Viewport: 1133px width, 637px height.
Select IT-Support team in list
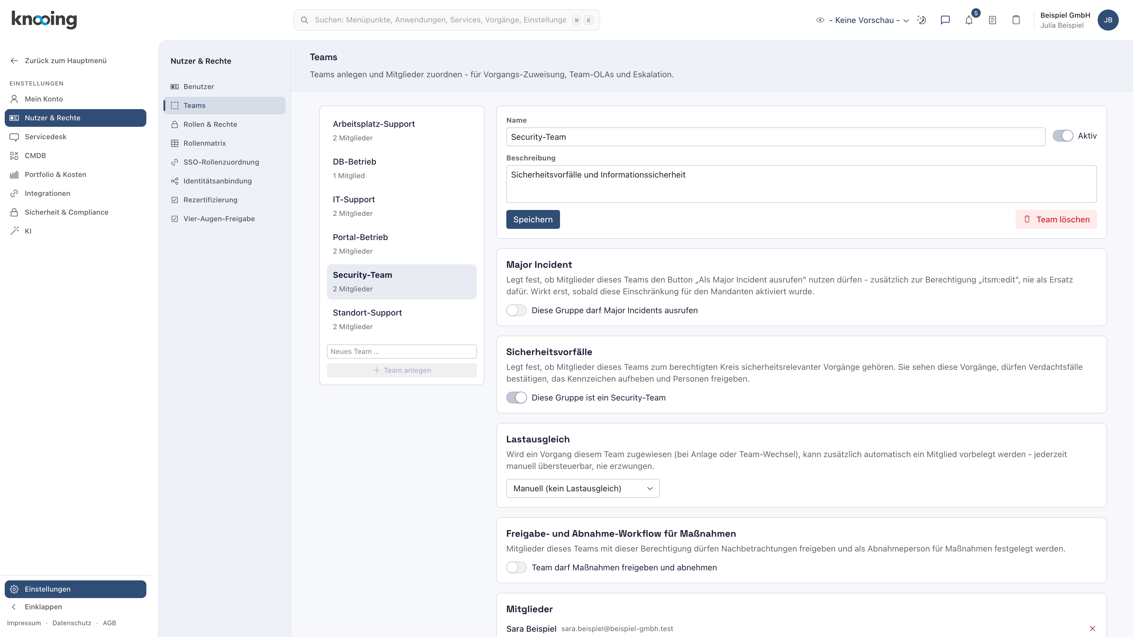402,206
